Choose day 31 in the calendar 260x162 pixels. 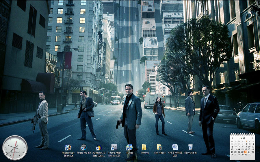pyautogui.click(x=249, y=155)
